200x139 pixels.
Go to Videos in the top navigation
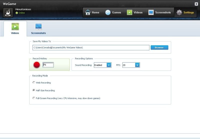tap(135, 12)
